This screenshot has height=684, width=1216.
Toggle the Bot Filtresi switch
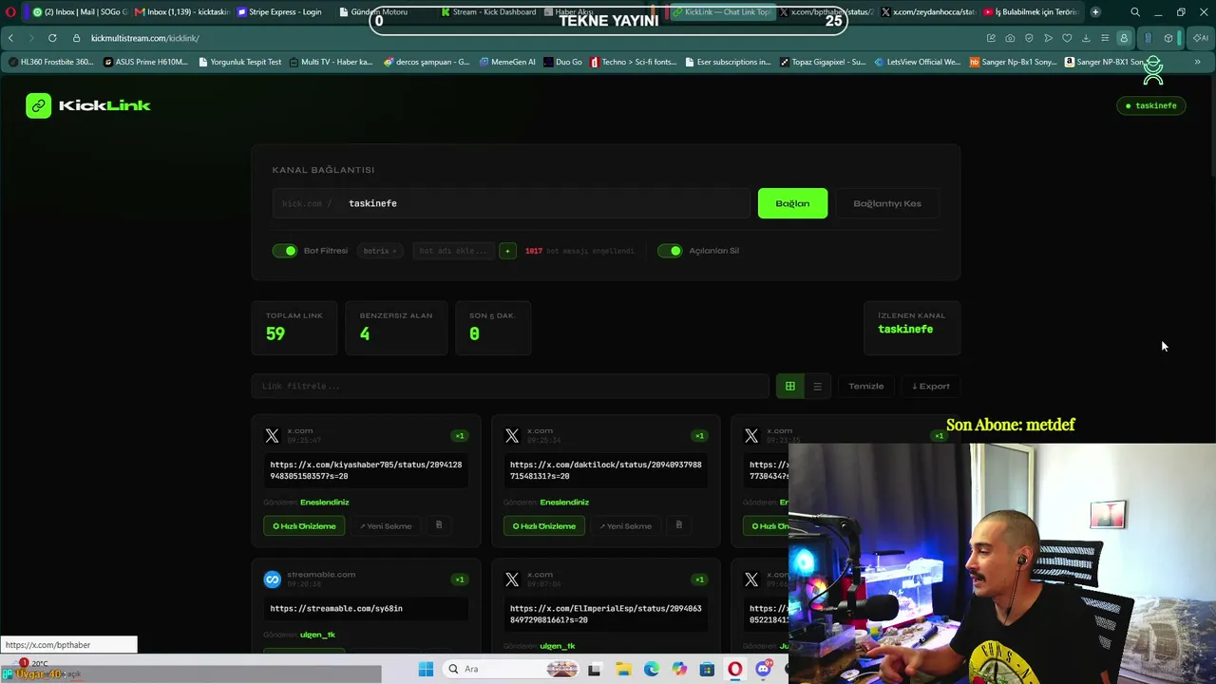coord(284,251)
